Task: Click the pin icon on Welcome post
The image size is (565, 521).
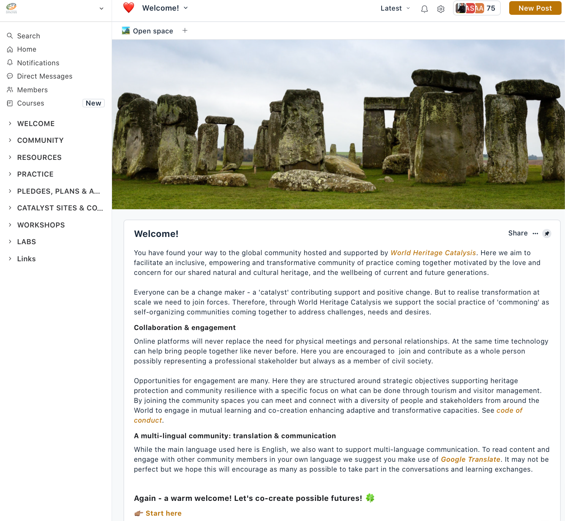Action: pyautogui.click(x=547, y=234)
